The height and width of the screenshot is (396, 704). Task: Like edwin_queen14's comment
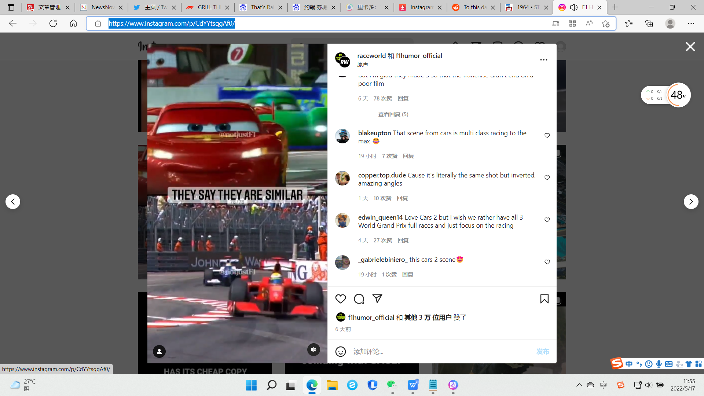547,220
